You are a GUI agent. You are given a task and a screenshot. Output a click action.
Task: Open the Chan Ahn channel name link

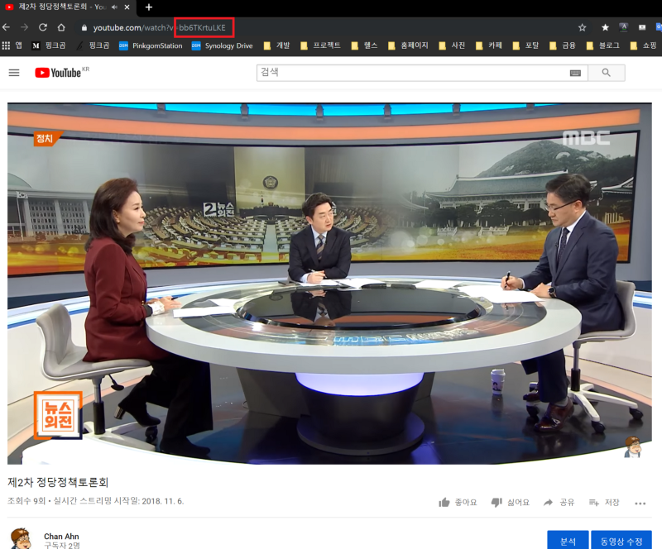(61, 537)
